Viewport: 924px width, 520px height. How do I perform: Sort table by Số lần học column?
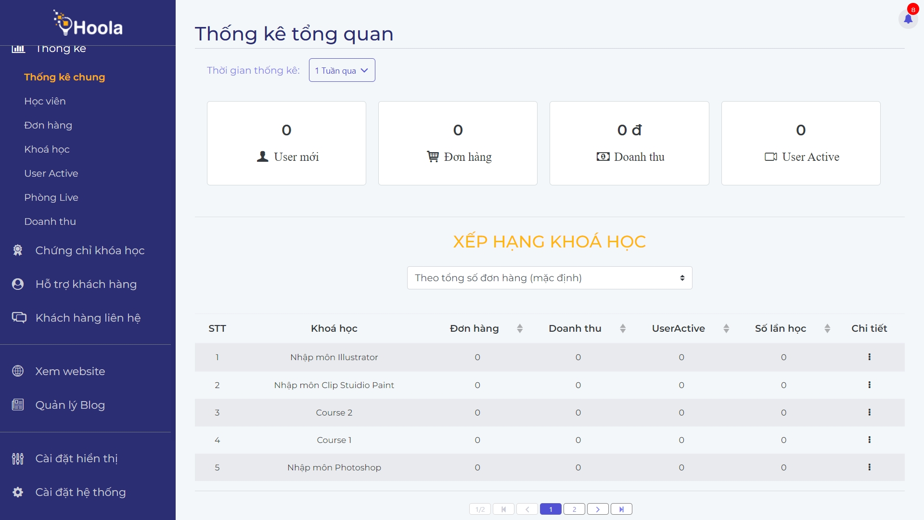pos(827,328)
